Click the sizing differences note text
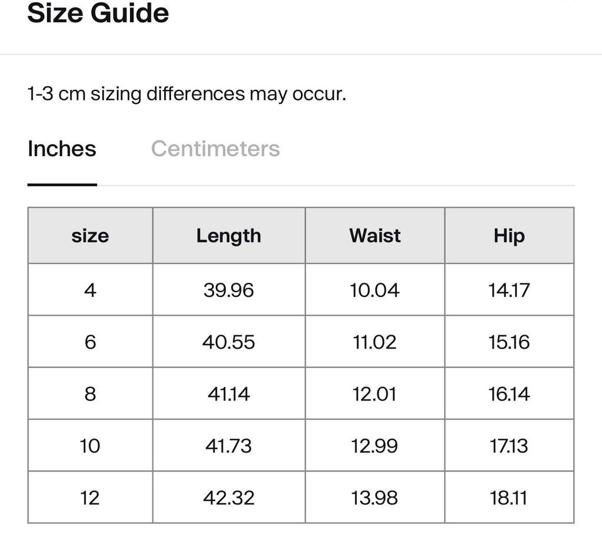The width and height of the screenshot is (602, 536). point(187,94)
